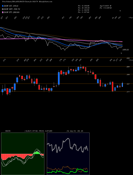Image resolution: width=133 pixels, height=175 pixels.
Task: Click the 'Pre O: 183.00' value
Action: pyautogui.click(x=84, y=6)
